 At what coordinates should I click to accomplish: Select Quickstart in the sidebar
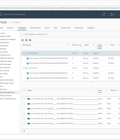tap(4, 46)
